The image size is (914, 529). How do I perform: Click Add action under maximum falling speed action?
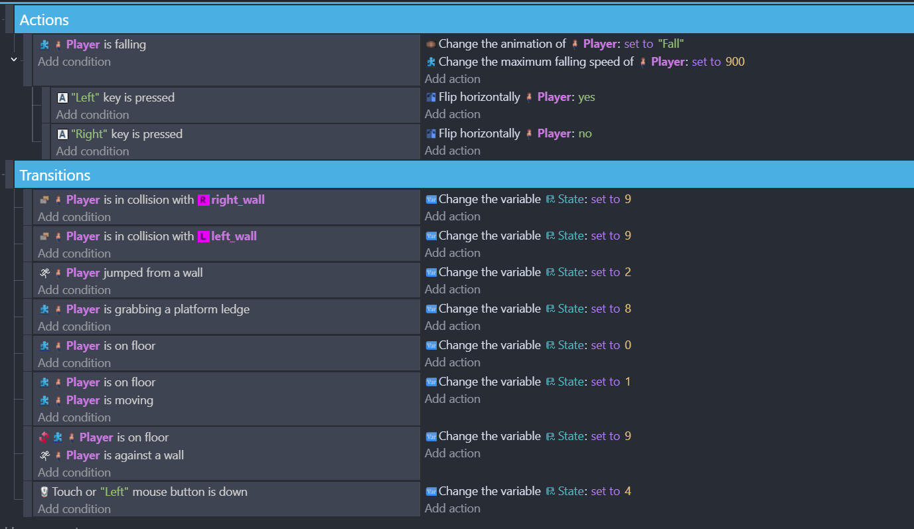452,79
